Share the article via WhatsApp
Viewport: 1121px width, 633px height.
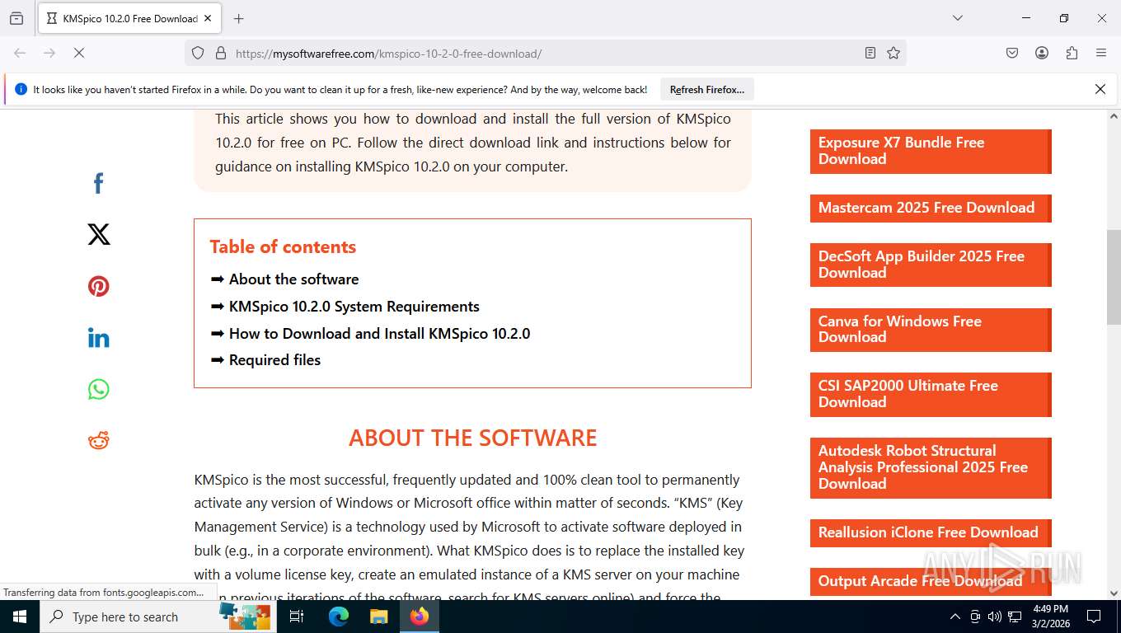98,389
